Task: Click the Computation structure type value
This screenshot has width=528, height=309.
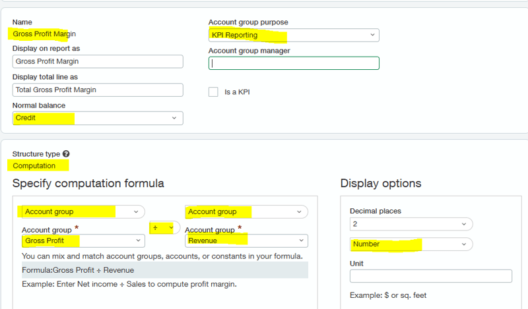Action: click(x=34, y=165)
